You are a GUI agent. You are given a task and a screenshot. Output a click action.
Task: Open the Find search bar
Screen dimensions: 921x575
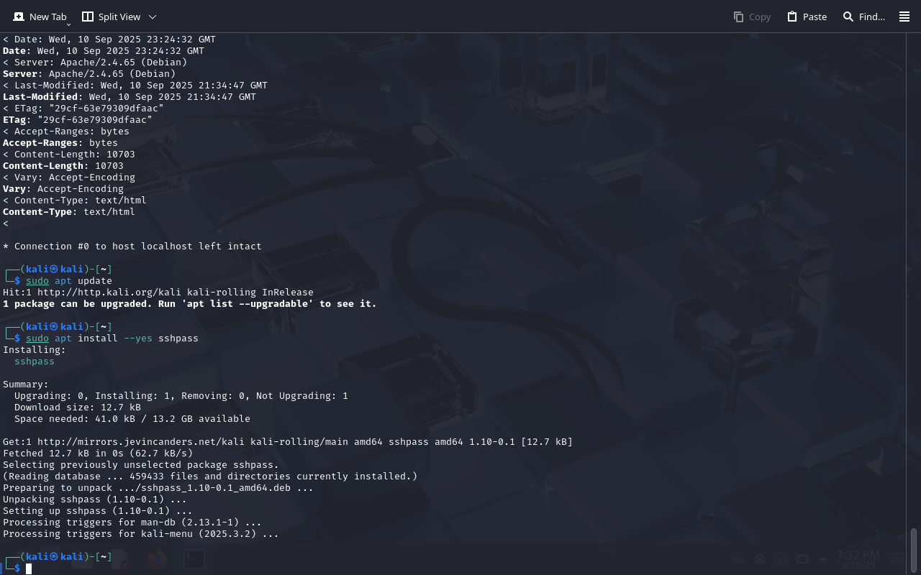pyautogui.click(x=863, y=17)
